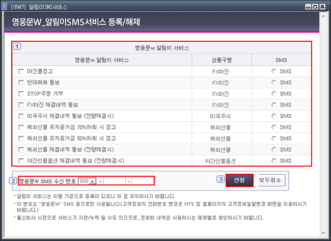Maximize the 알림이SMS서비스 window
This screenshot has height=241, width=331.
click(315, 7)
